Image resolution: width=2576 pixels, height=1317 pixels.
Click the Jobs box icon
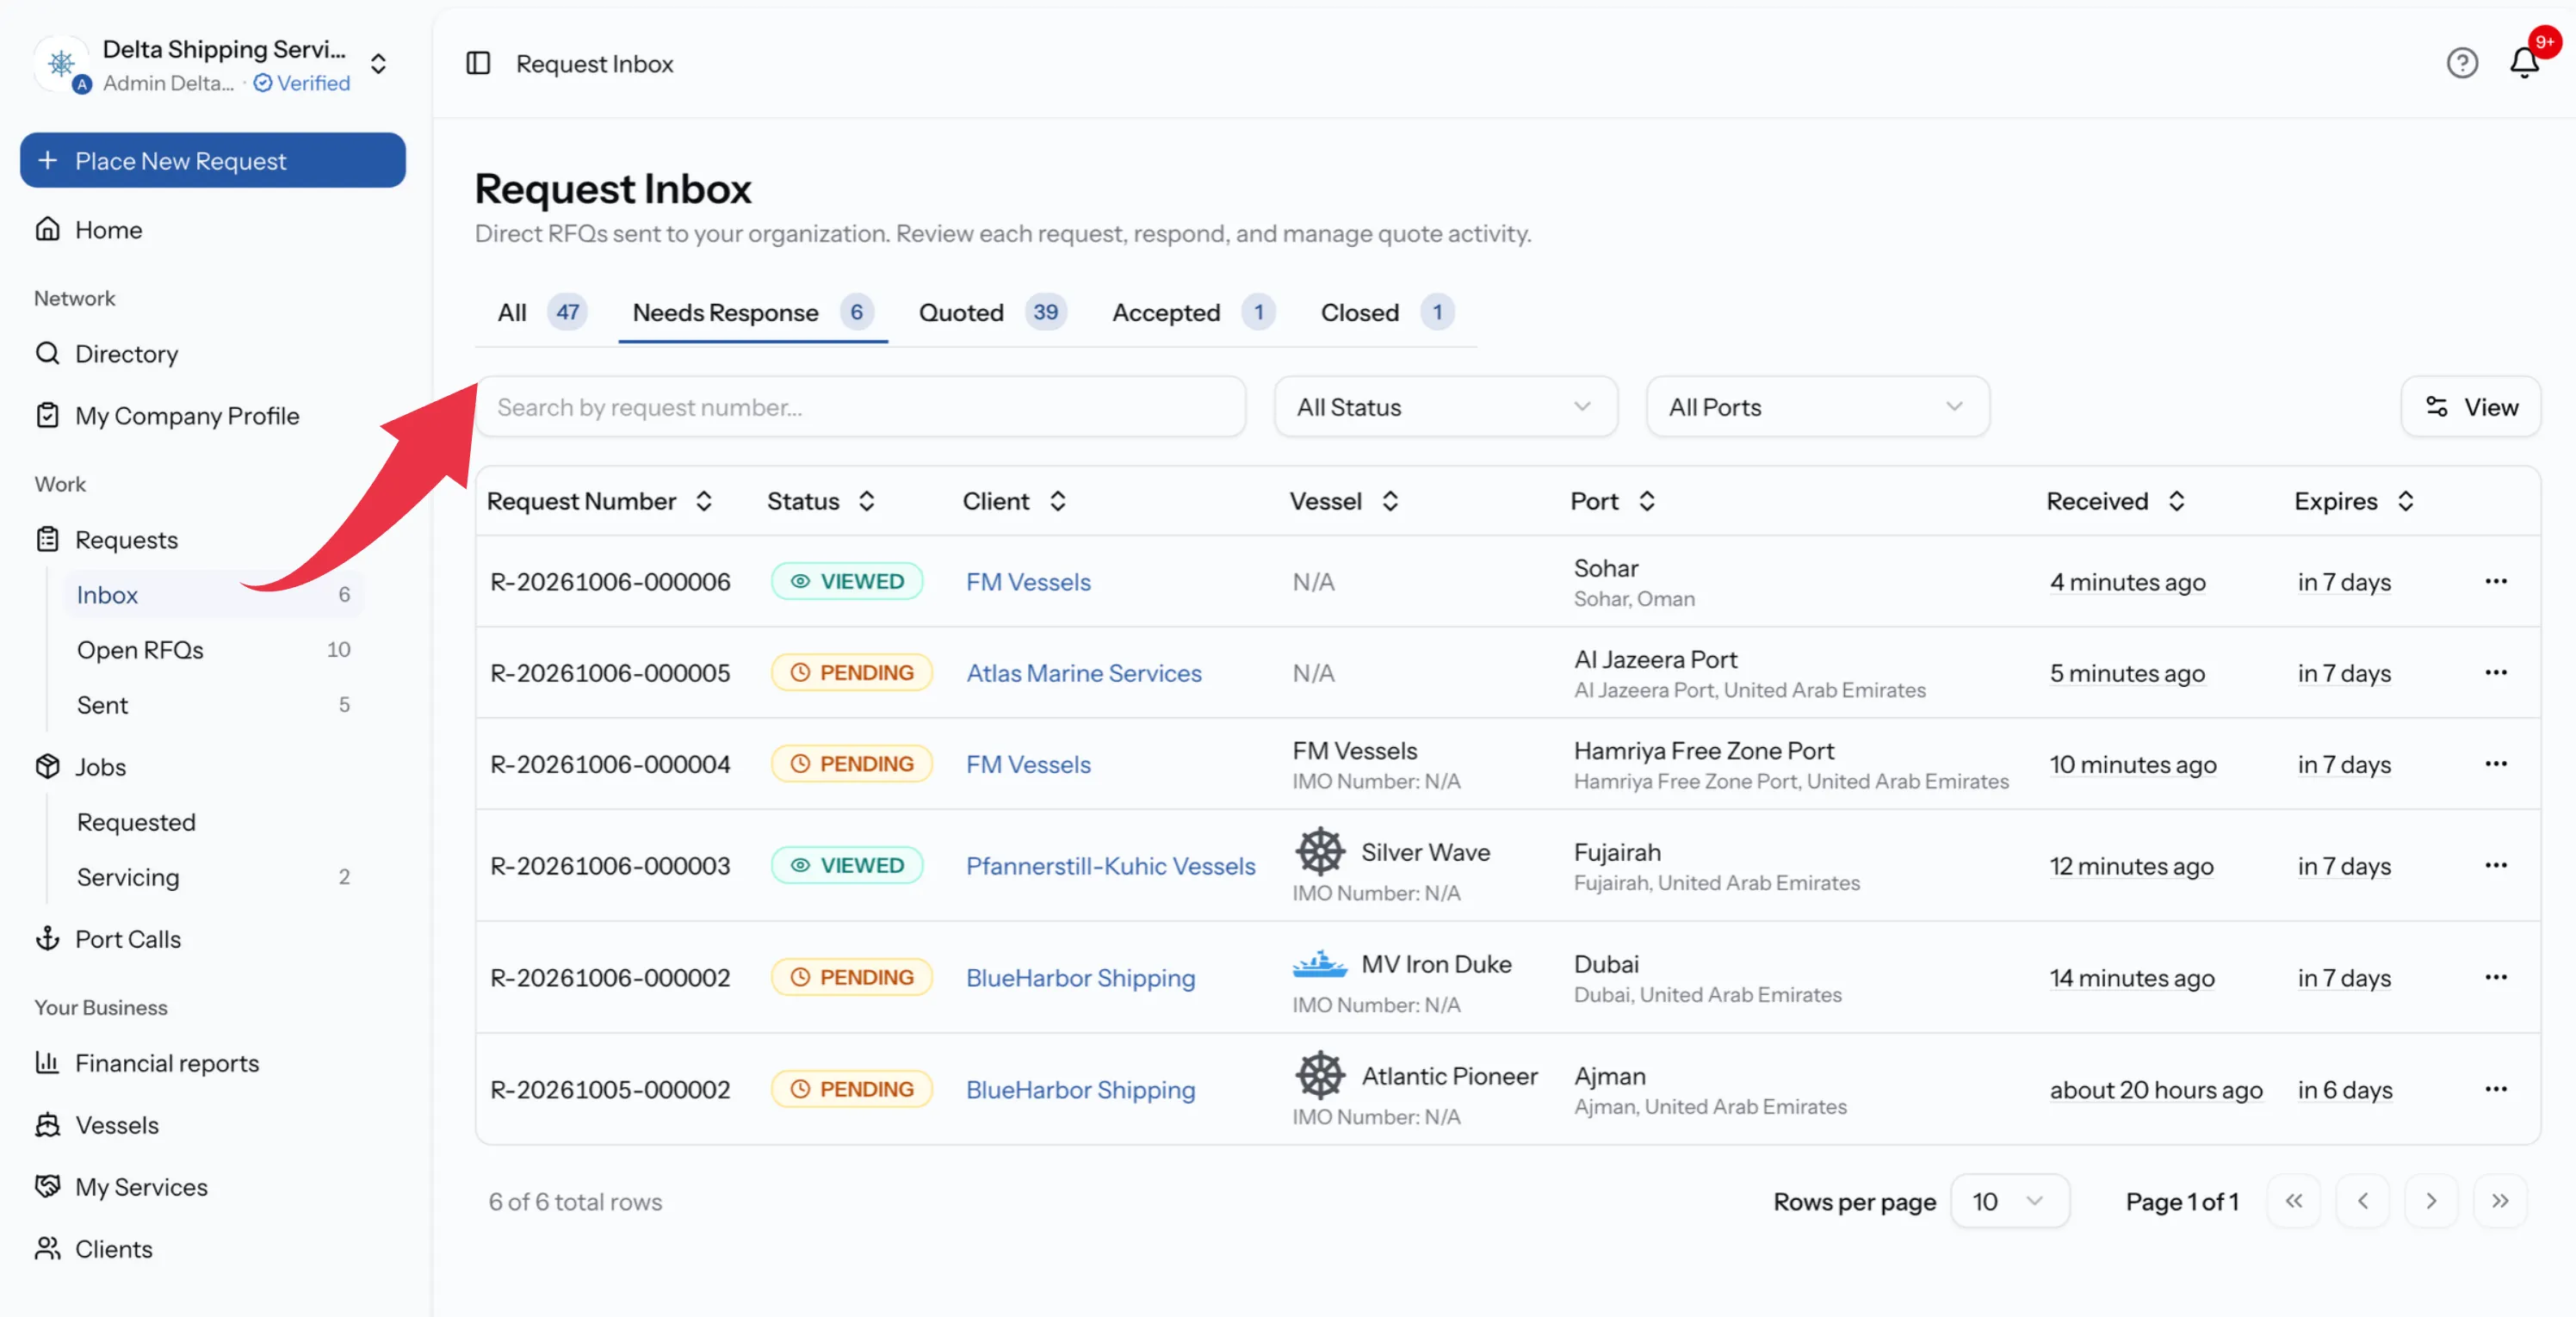point(47,766)
